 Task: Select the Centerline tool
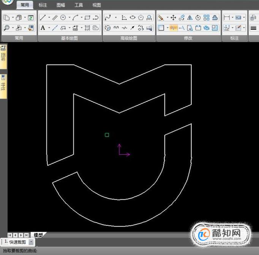click(x=55, y=28)
